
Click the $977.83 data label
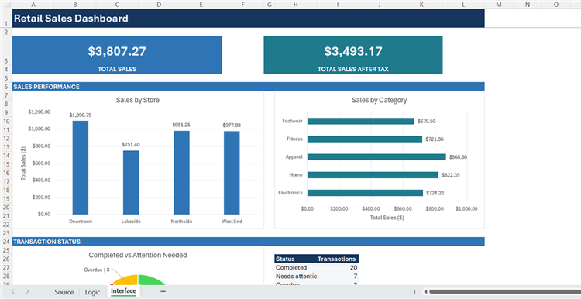coord(232,125)
